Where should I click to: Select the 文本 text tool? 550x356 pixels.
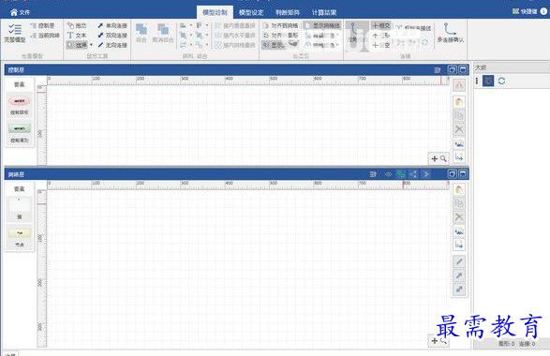coord(77,36)
